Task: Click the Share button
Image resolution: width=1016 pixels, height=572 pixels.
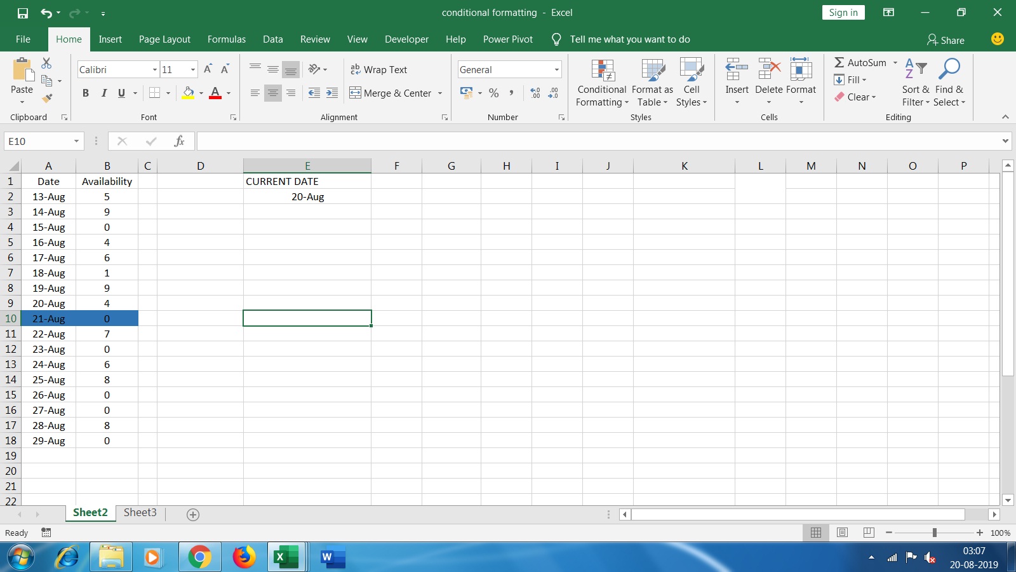Action: (x=946, y=39)
